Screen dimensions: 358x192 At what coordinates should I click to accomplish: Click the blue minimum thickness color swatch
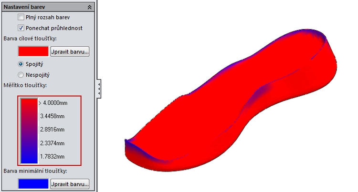click(x=33, y=184)
